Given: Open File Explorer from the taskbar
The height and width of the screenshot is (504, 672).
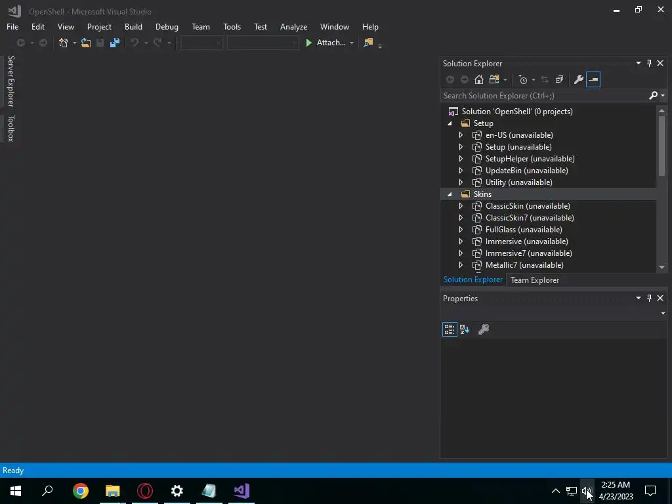Looking at the screenshot, I should tap(113, 491).
